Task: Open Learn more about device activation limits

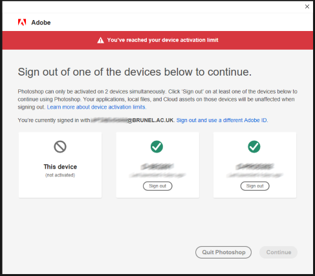Action: [96, 107]
